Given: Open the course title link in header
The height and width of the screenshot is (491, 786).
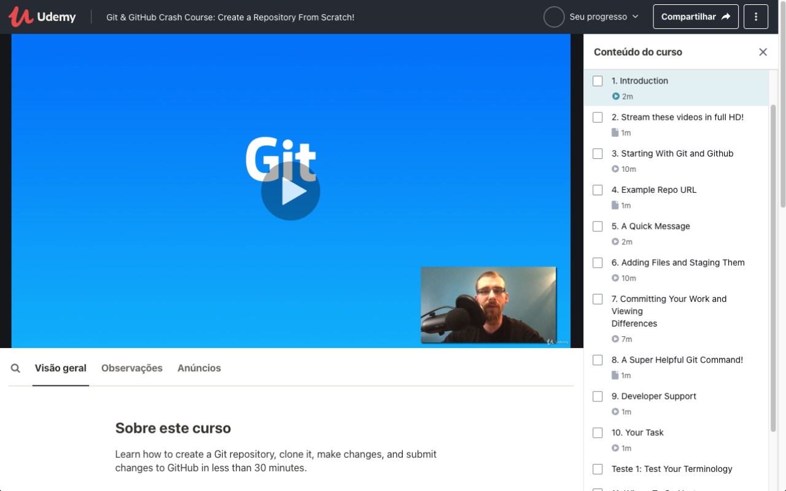Looking at the screenshot, I should click(x=230, y=17).
